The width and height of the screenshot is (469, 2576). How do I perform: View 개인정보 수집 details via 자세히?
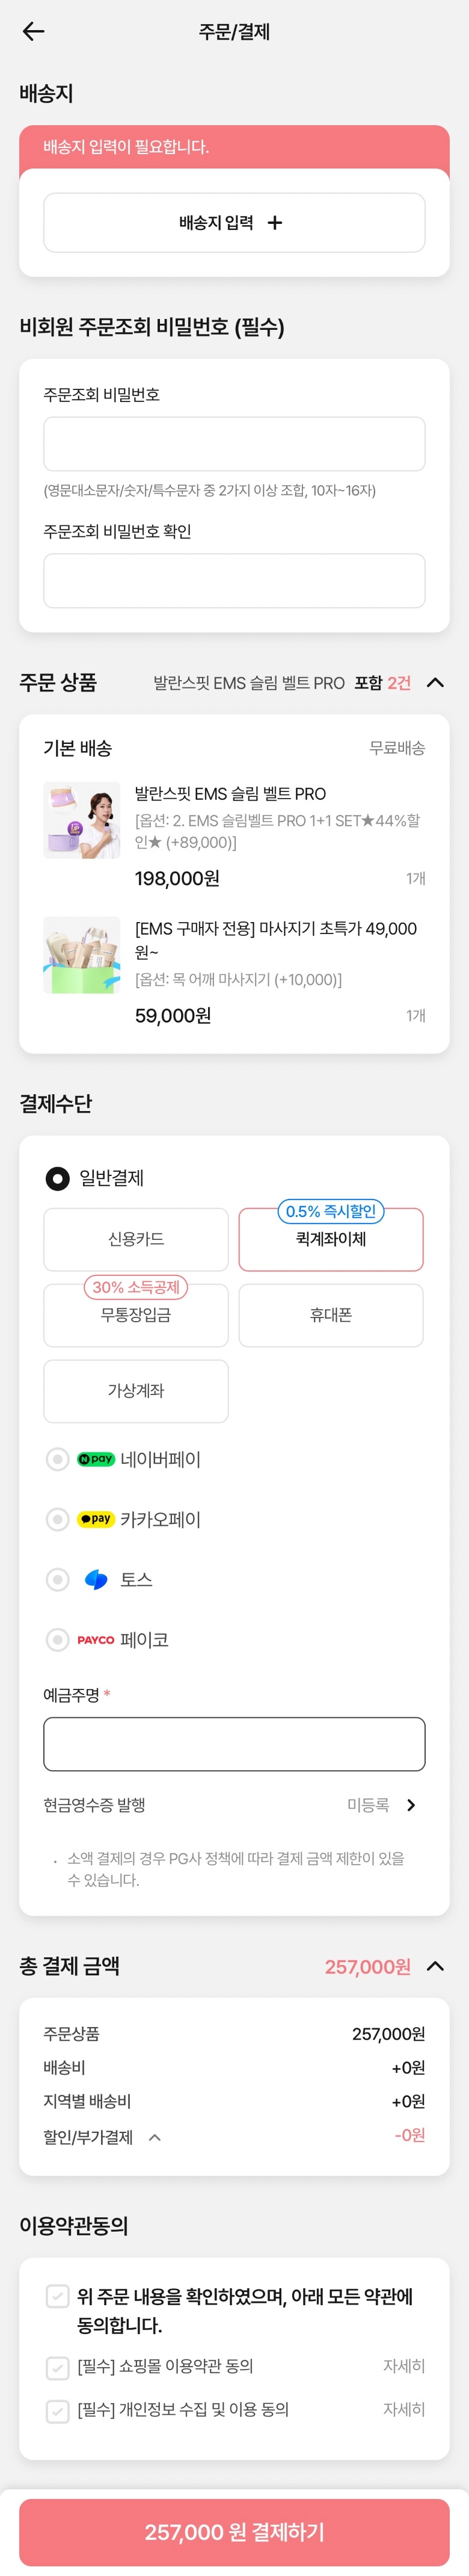[x=404, y=2410]
